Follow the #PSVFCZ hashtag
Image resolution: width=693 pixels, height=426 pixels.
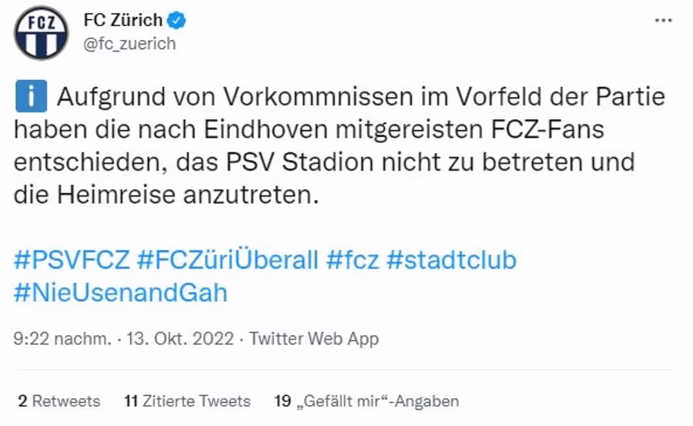pyautogui.click(x=72, y=260)
